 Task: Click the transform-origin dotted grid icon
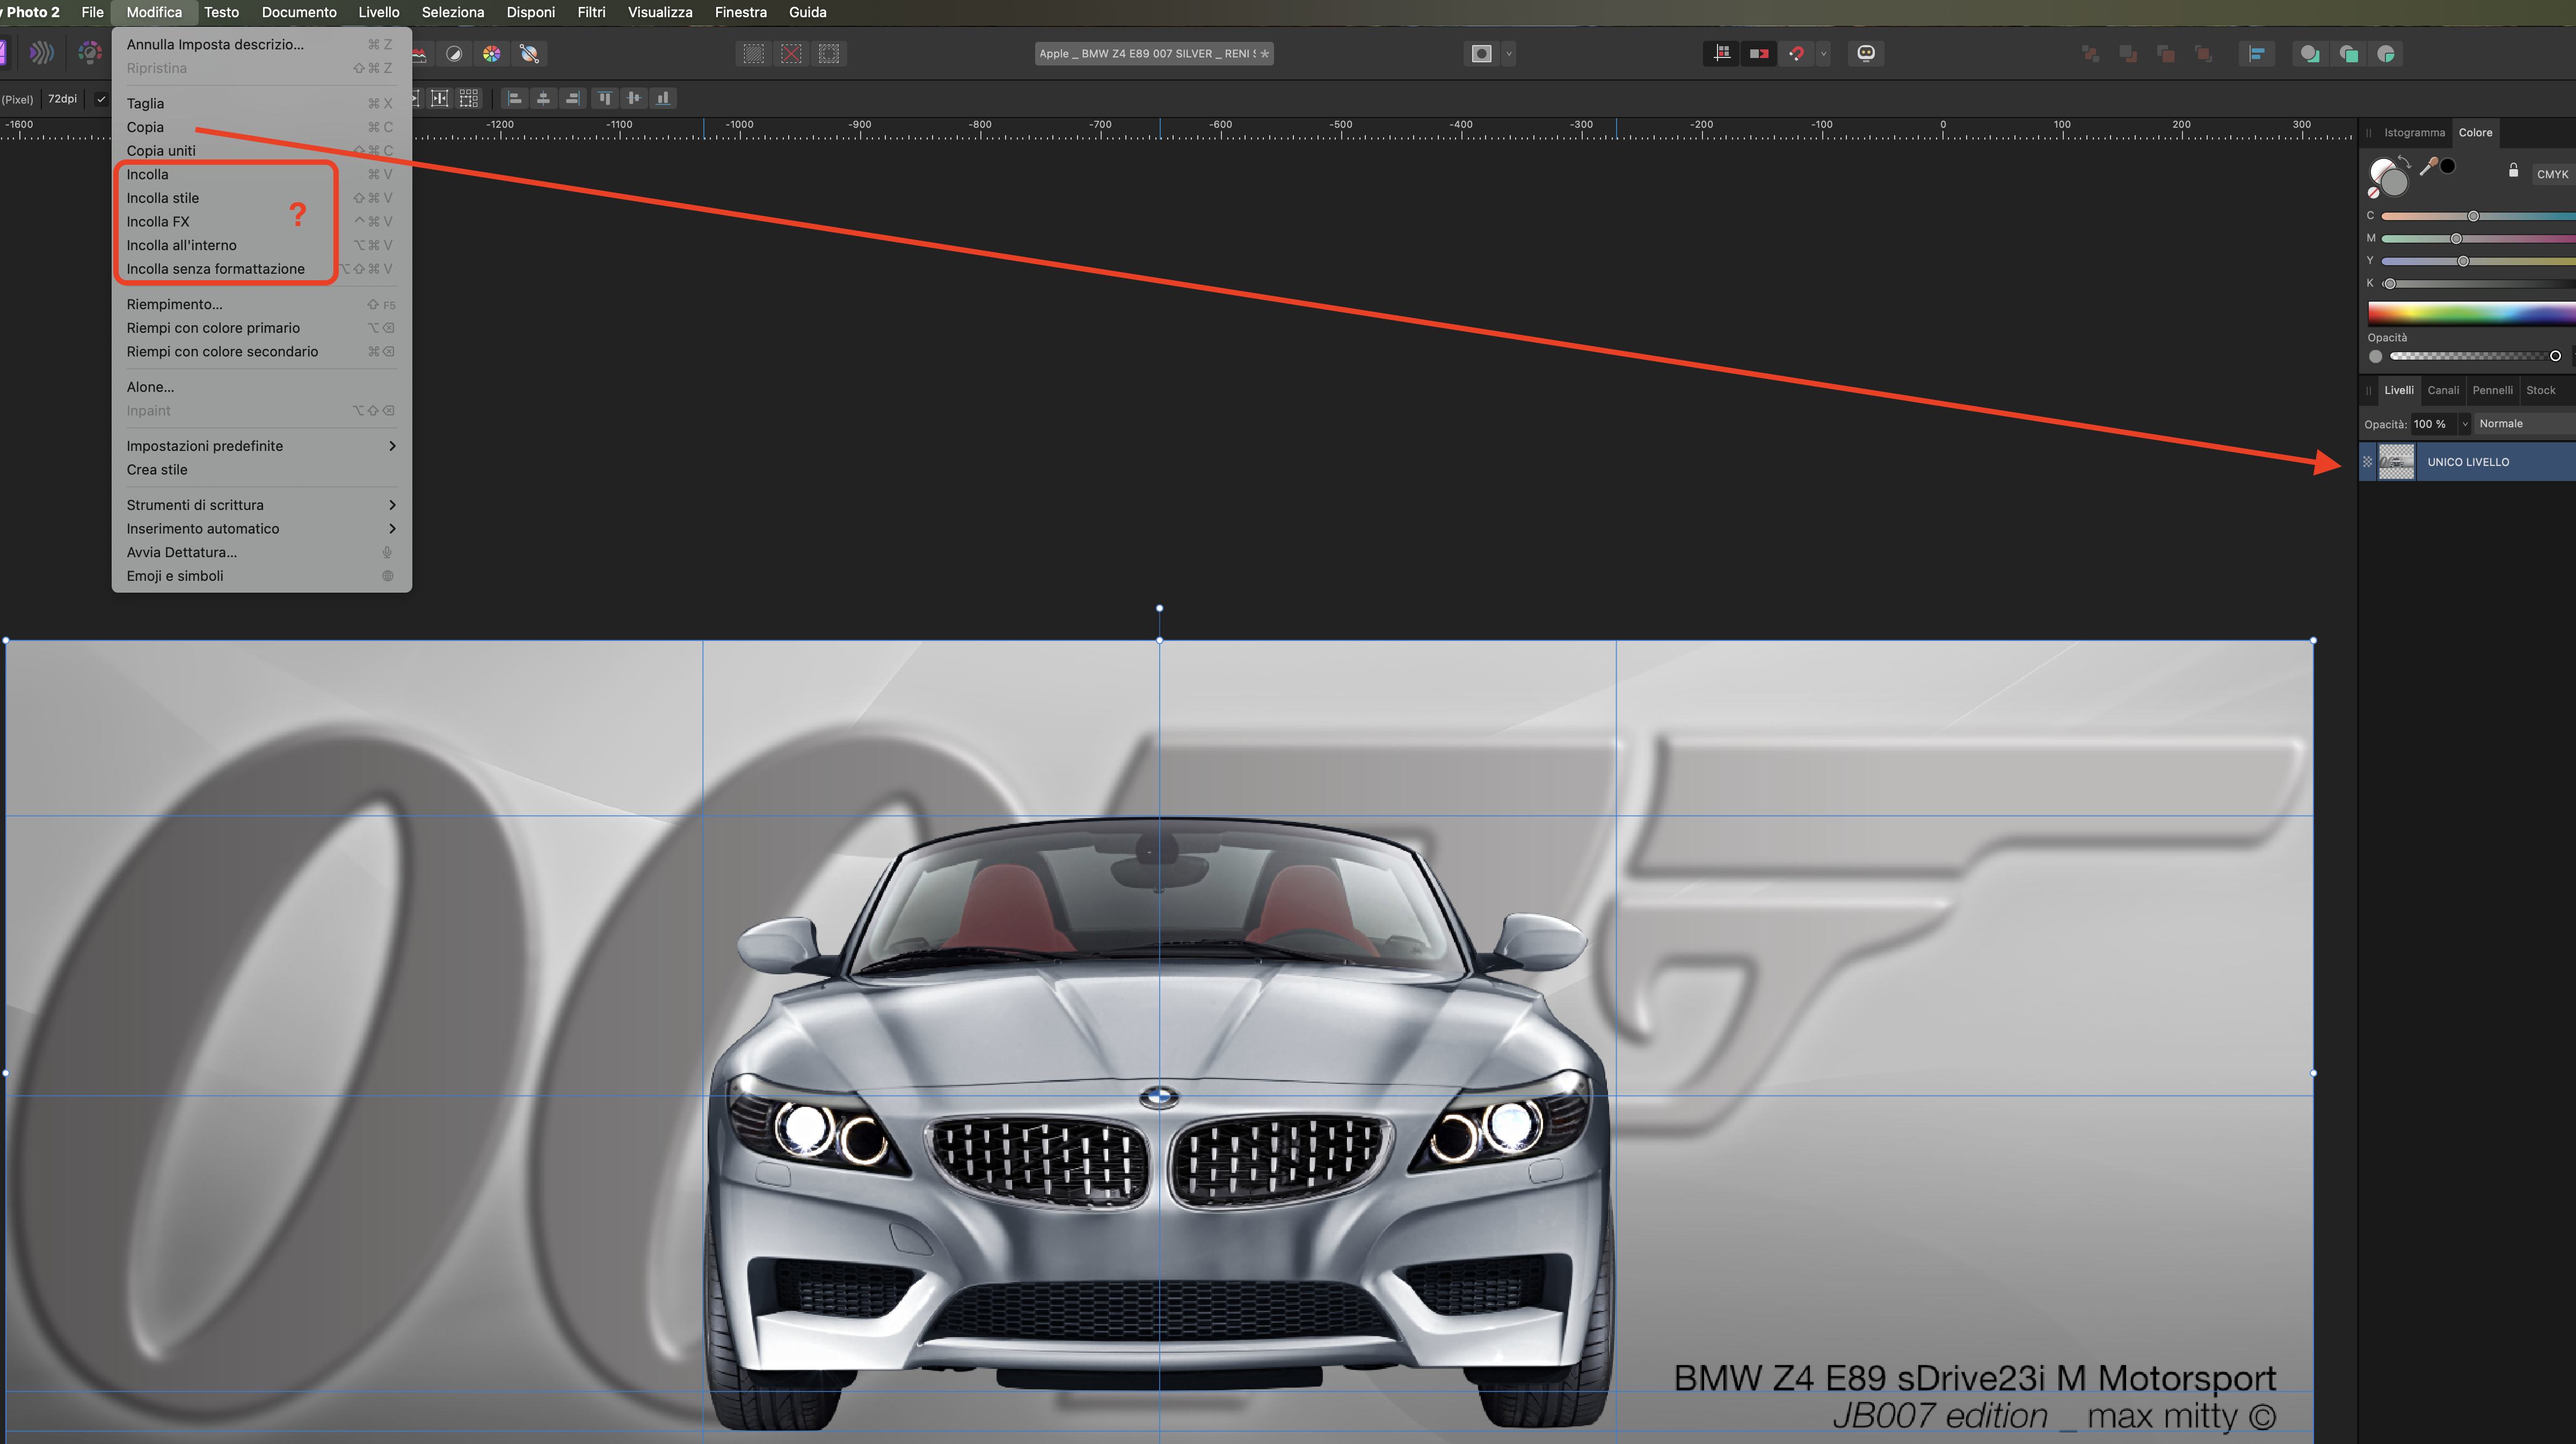click(x=468, y=98)
